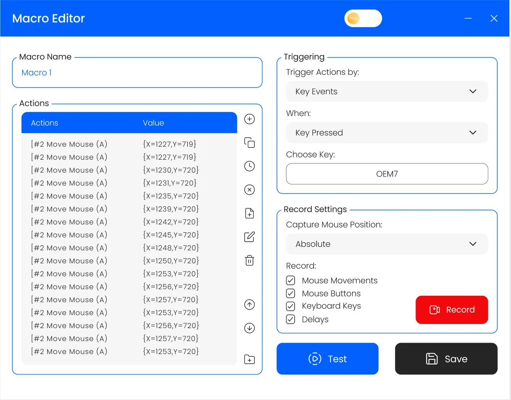The width and height of the screenshot is (511, 400).
Task: Click the Macro Name input field
Action: point(137,73)
